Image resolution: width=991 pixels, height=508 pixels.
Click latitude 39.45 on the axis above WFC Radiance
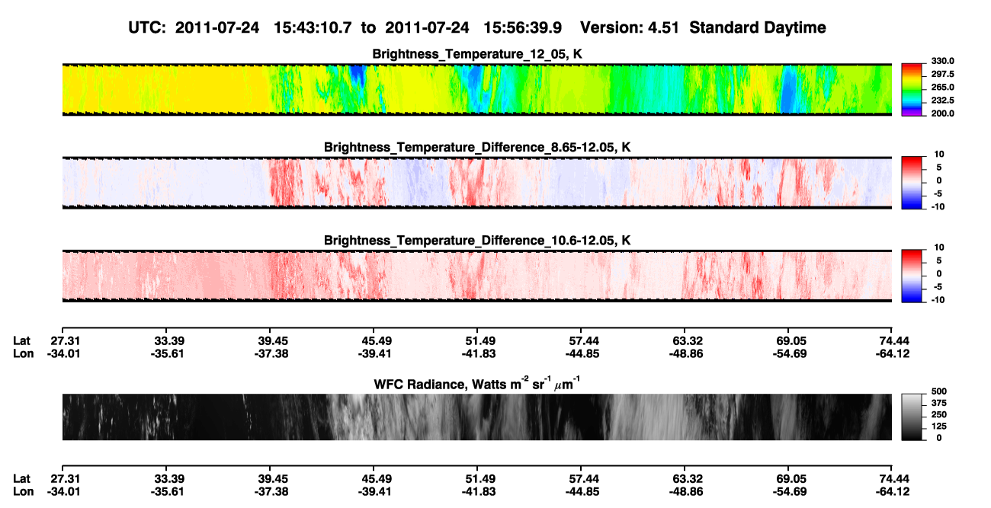(273, 340)
